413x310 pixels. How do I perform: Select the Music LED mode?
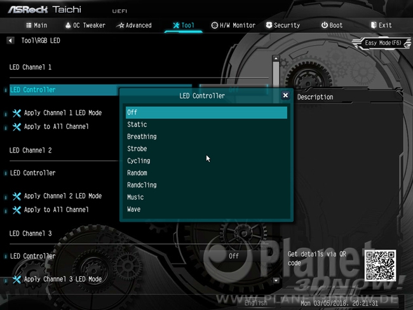(x=207, y=198)
